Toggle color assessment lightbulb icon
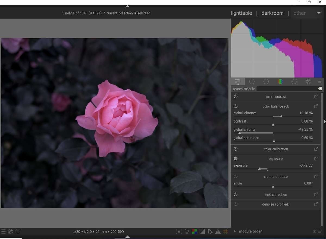The image size is (326, 239). 187,231
